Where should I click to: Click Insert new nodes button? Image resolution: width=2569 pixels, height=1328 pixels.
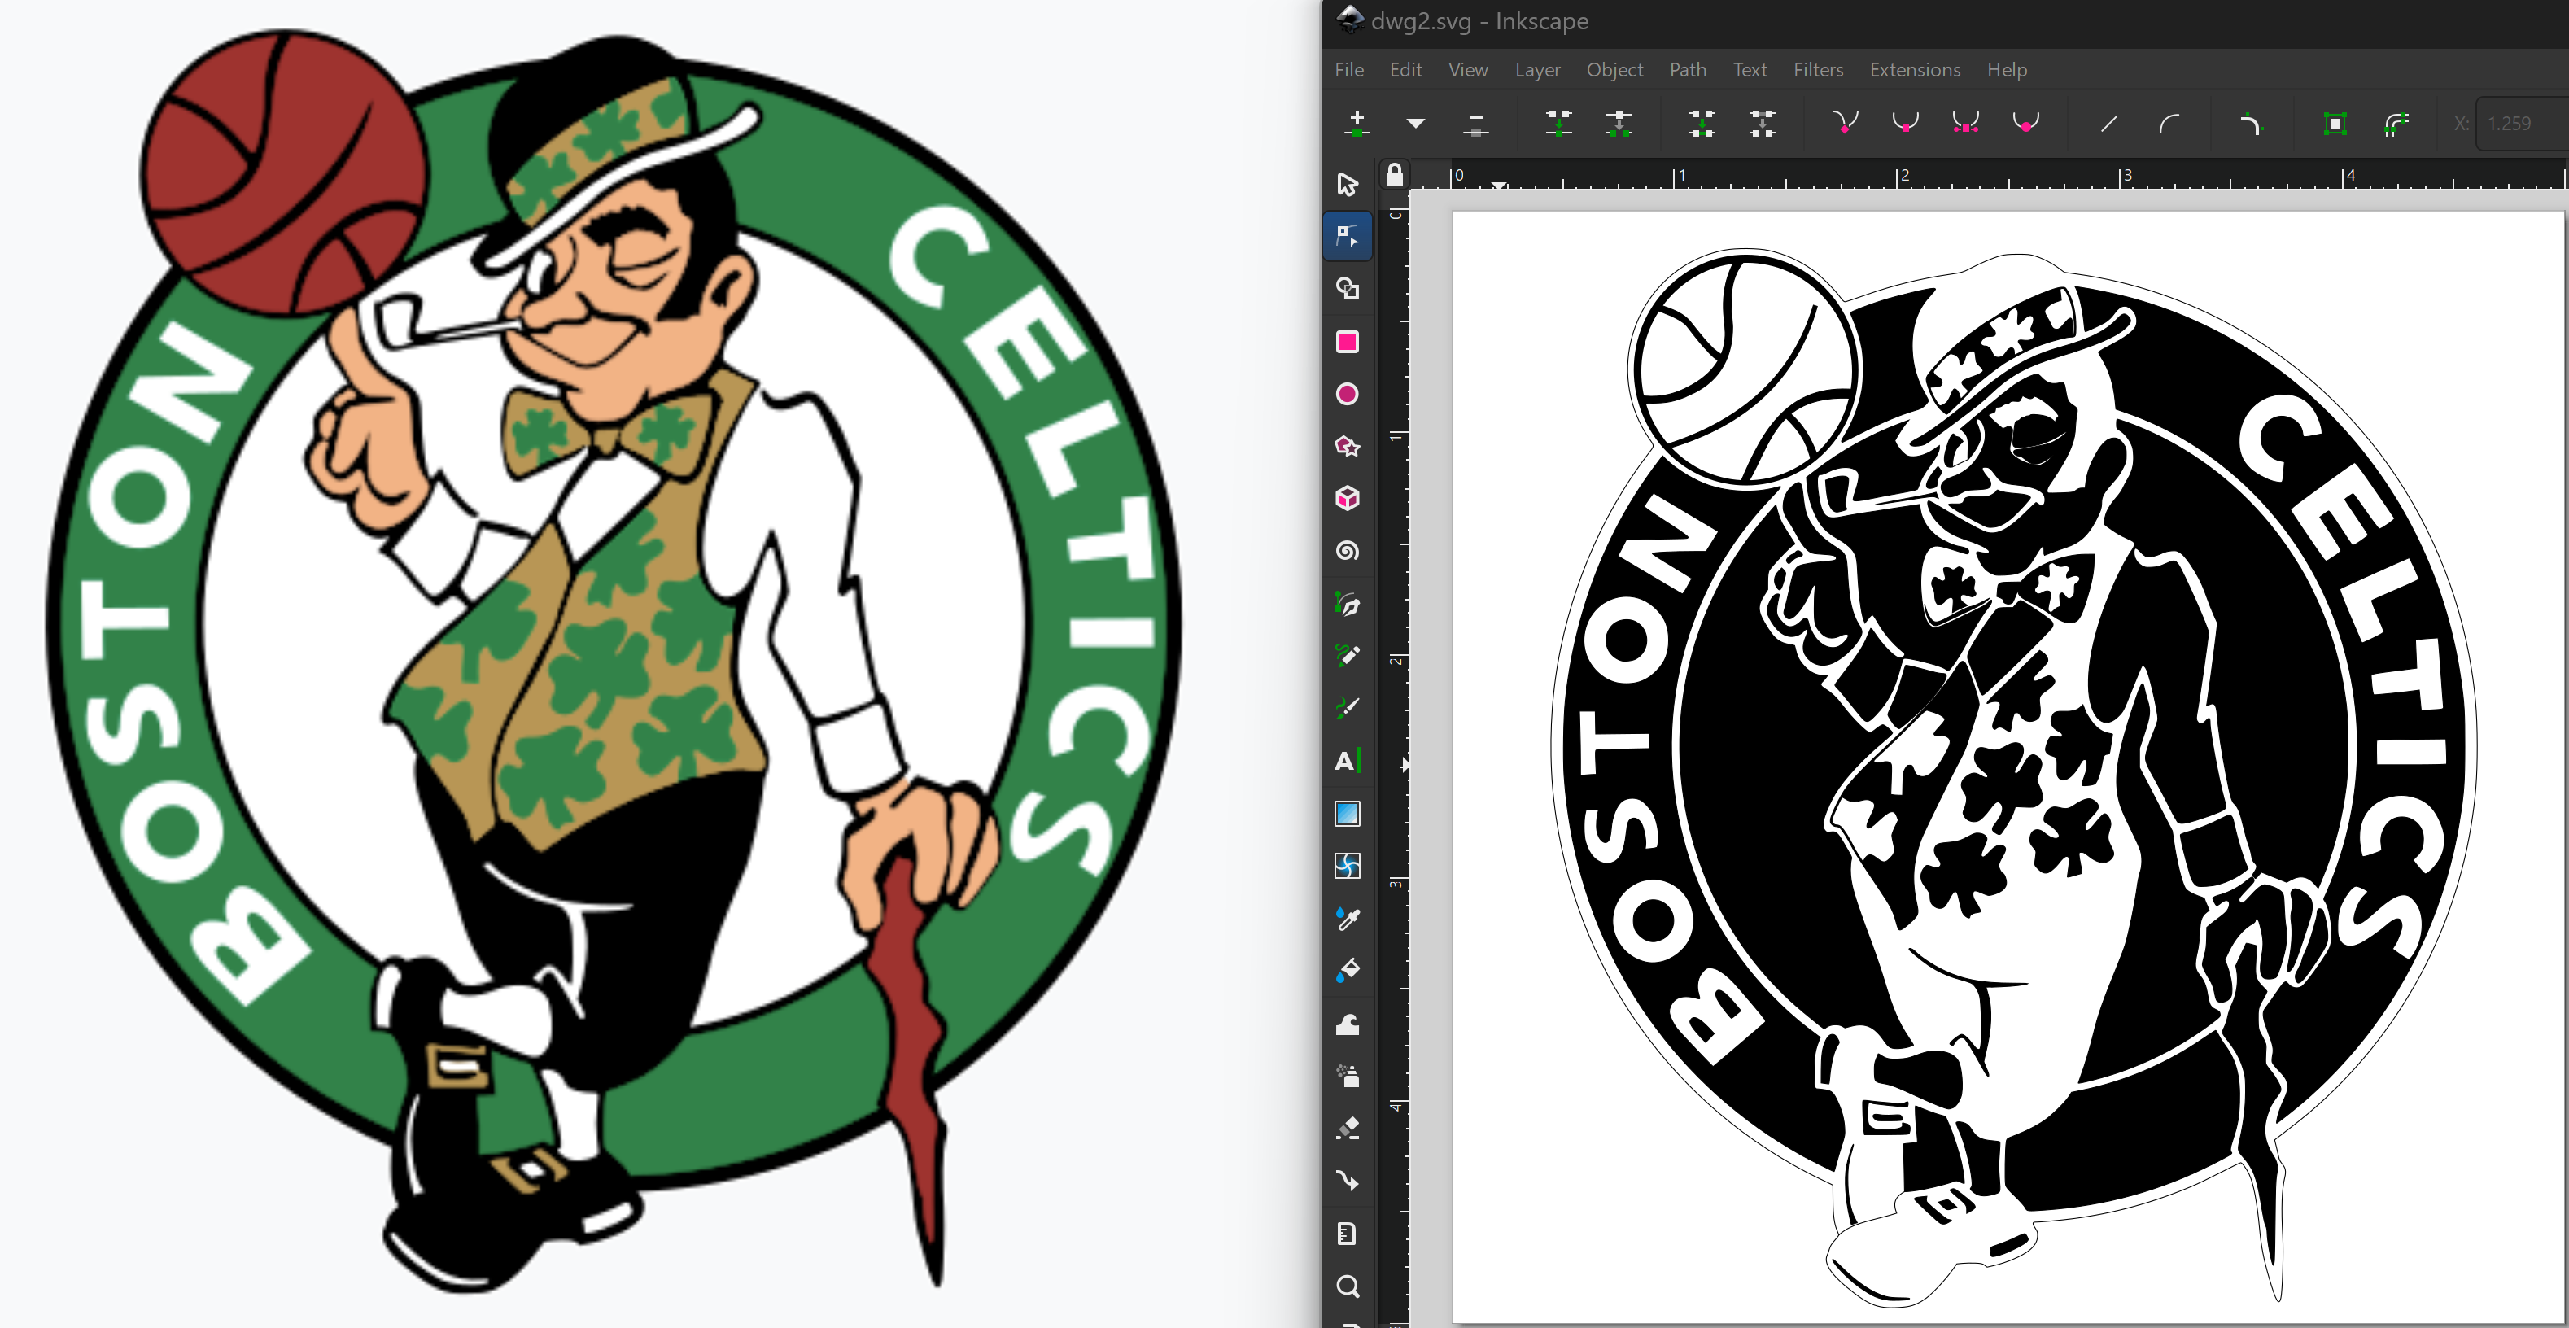1357,124
